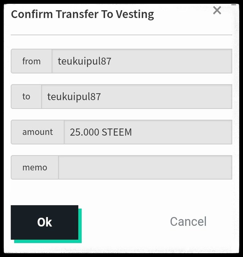Click Cancel to abort the transfer
This screenshot has width=243, height=257.
tap(188, 222)
